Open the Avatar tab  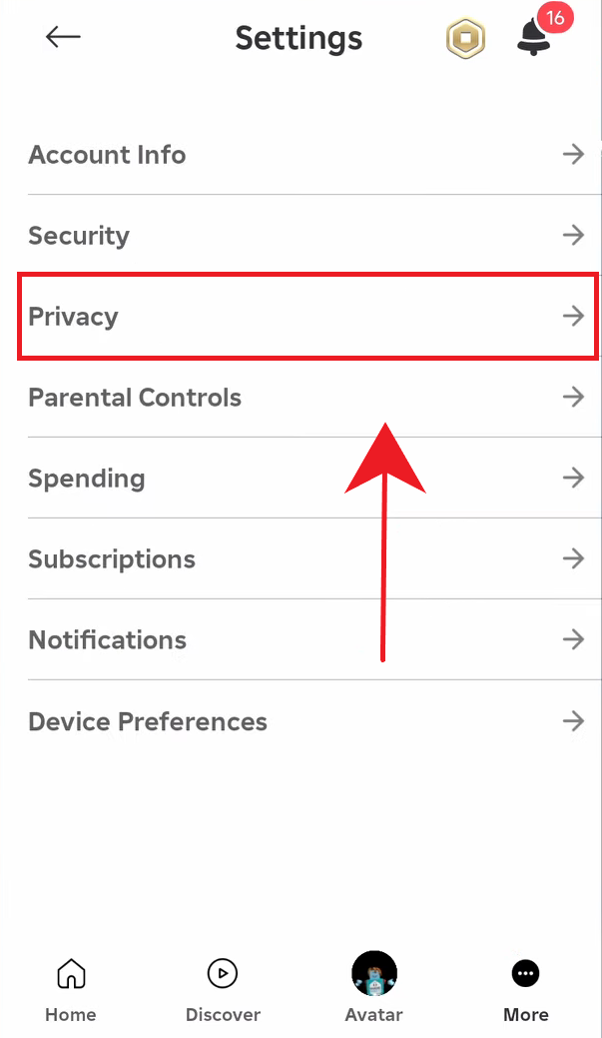point(374,987)
